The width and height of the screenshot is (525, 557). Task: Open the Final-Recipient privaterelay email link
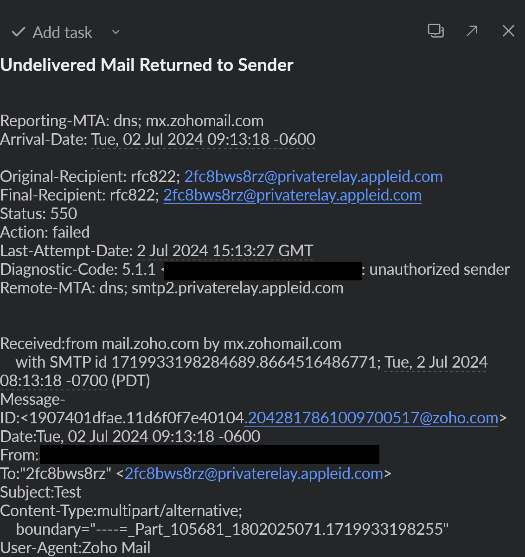[x=293, y=195]
